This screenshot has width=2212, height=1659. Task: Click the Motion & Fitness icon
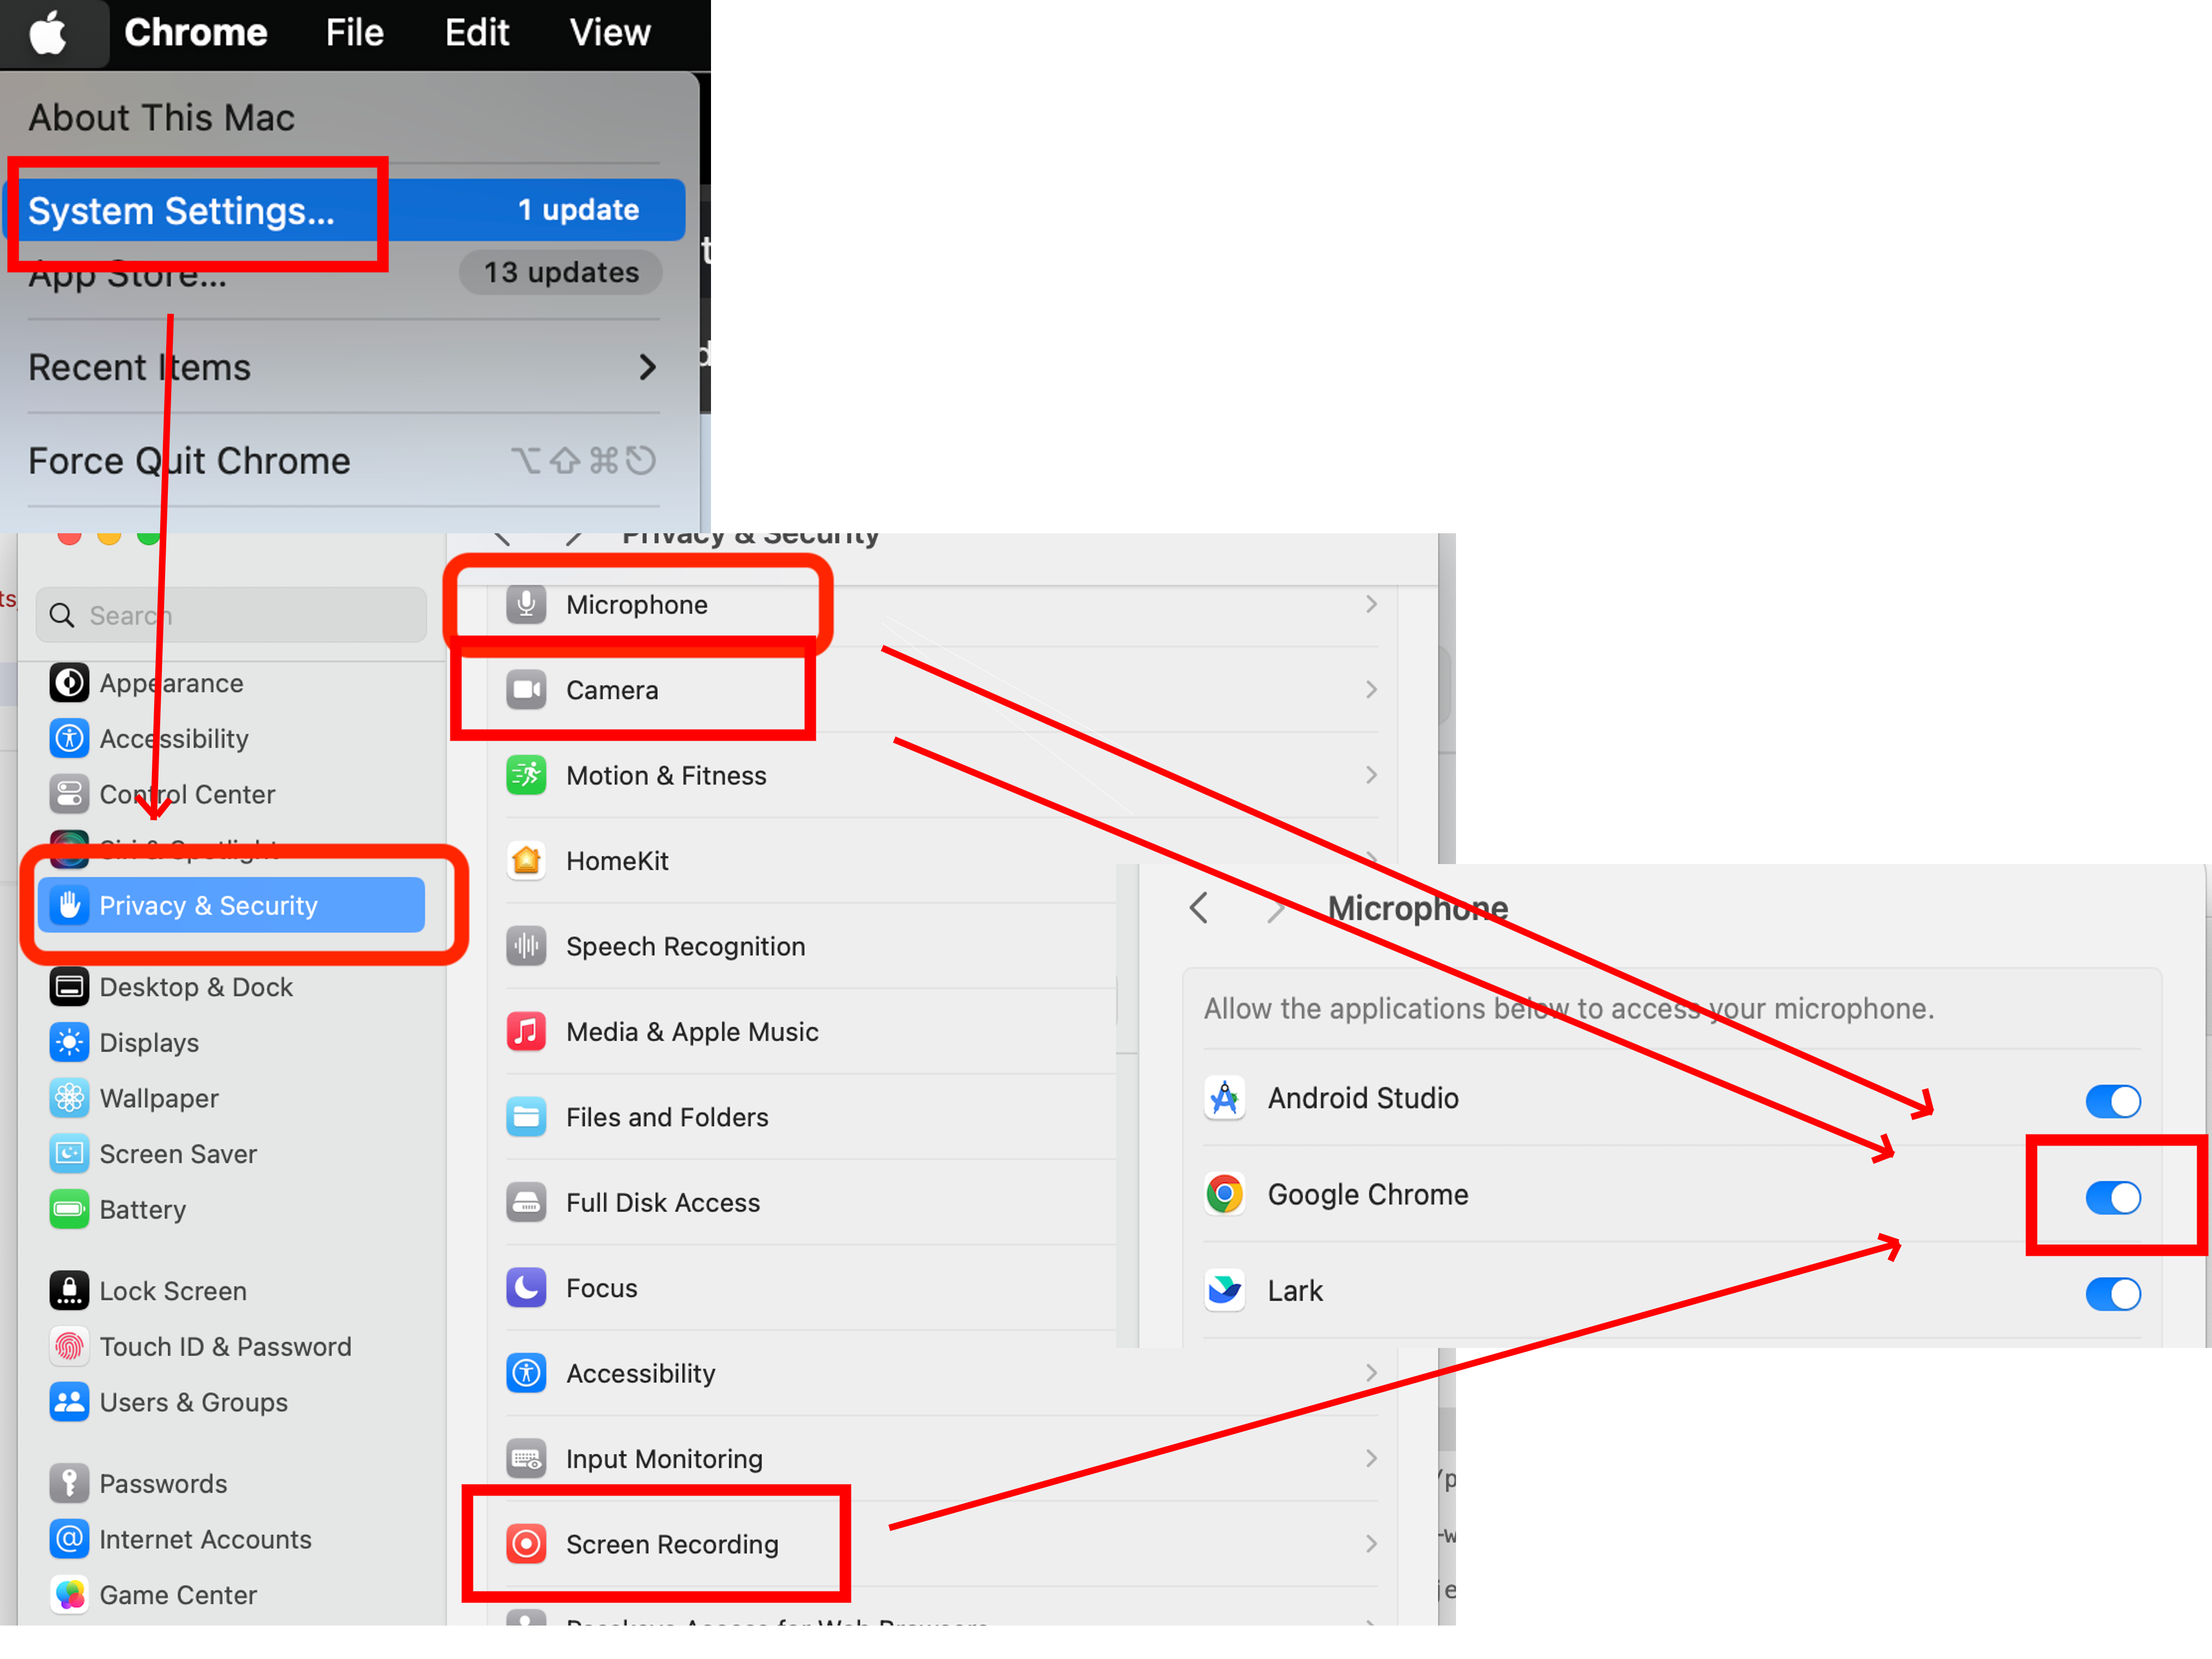point(526,775)
